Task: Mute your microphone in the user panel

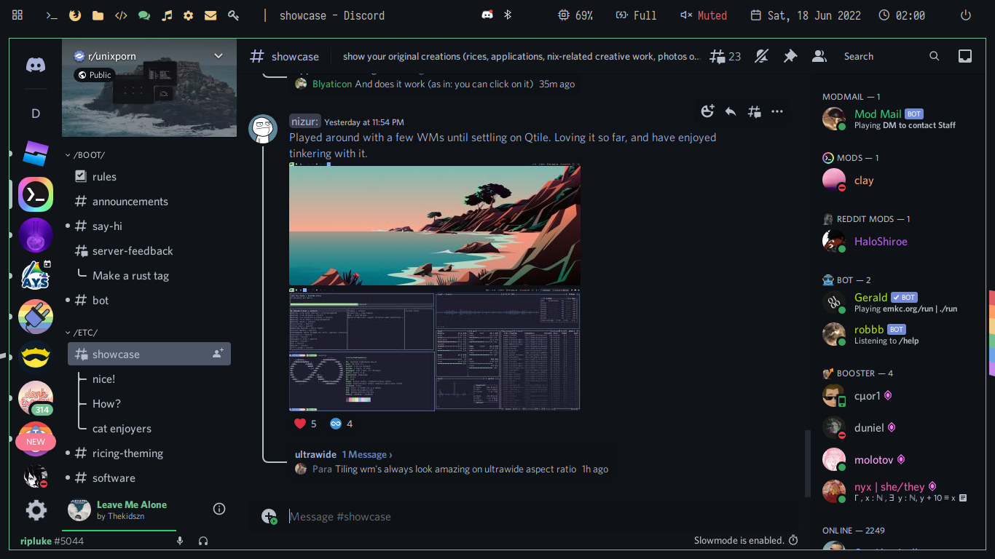Action: click(x=180, y=541)
